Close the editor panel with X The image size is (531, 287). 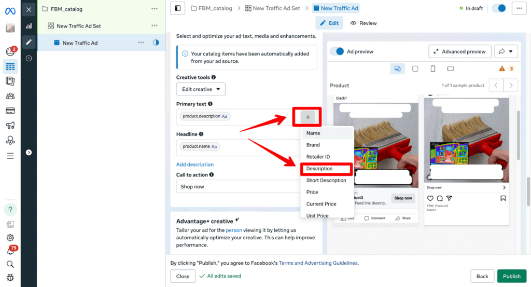pyautogui.click(x=29, y=9)
